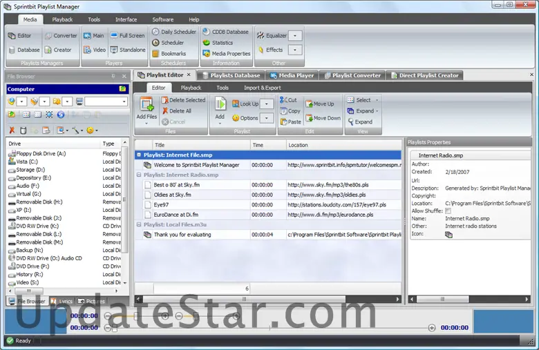The width and height of the screenshot is (539, 350).
Task: Open the CDDB Database tool
Action: [225, 32]
